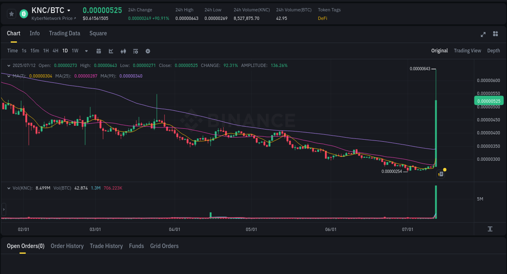
Task: Select the 1W interval on the timeline
Action: click(x=75, y=51)
